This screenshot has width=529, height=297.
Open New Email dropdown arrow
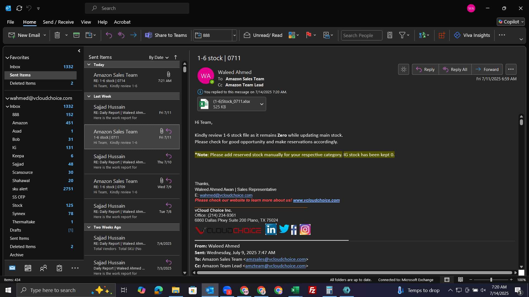(x=45, y=35)
